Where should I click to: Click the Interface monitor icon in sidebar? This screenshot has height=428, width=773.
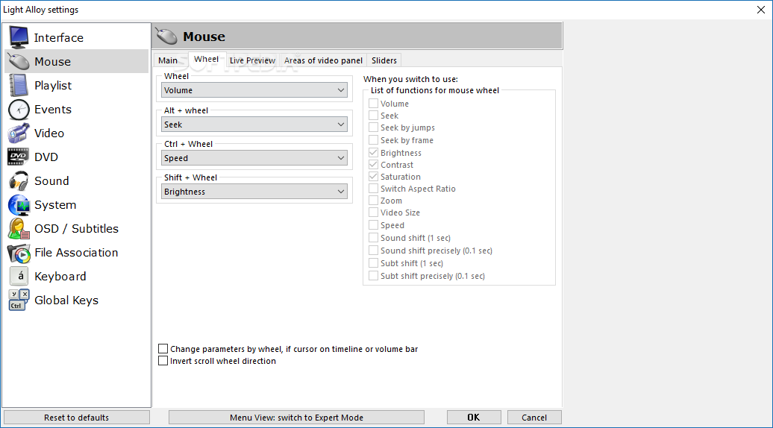19,37
